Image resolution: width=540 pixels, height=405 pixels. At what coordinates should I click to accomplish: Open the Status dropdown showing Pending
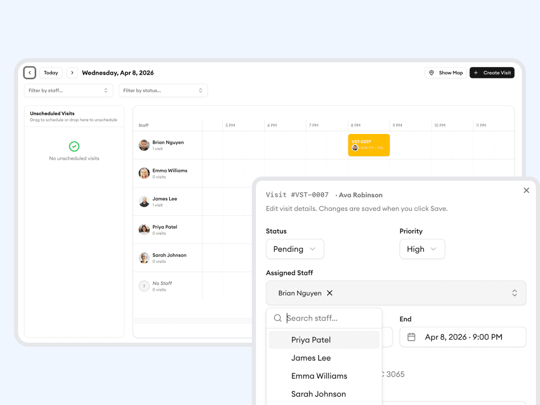[295, 249]
